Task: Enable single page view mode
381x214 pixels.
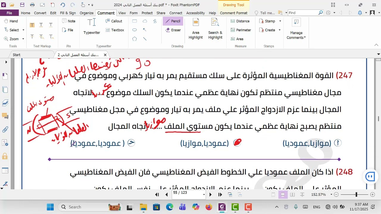Action: (273, 195)
